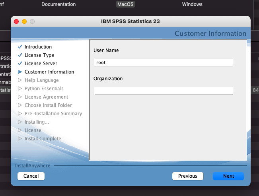Select the License Agreement step

tap(46, 97)
